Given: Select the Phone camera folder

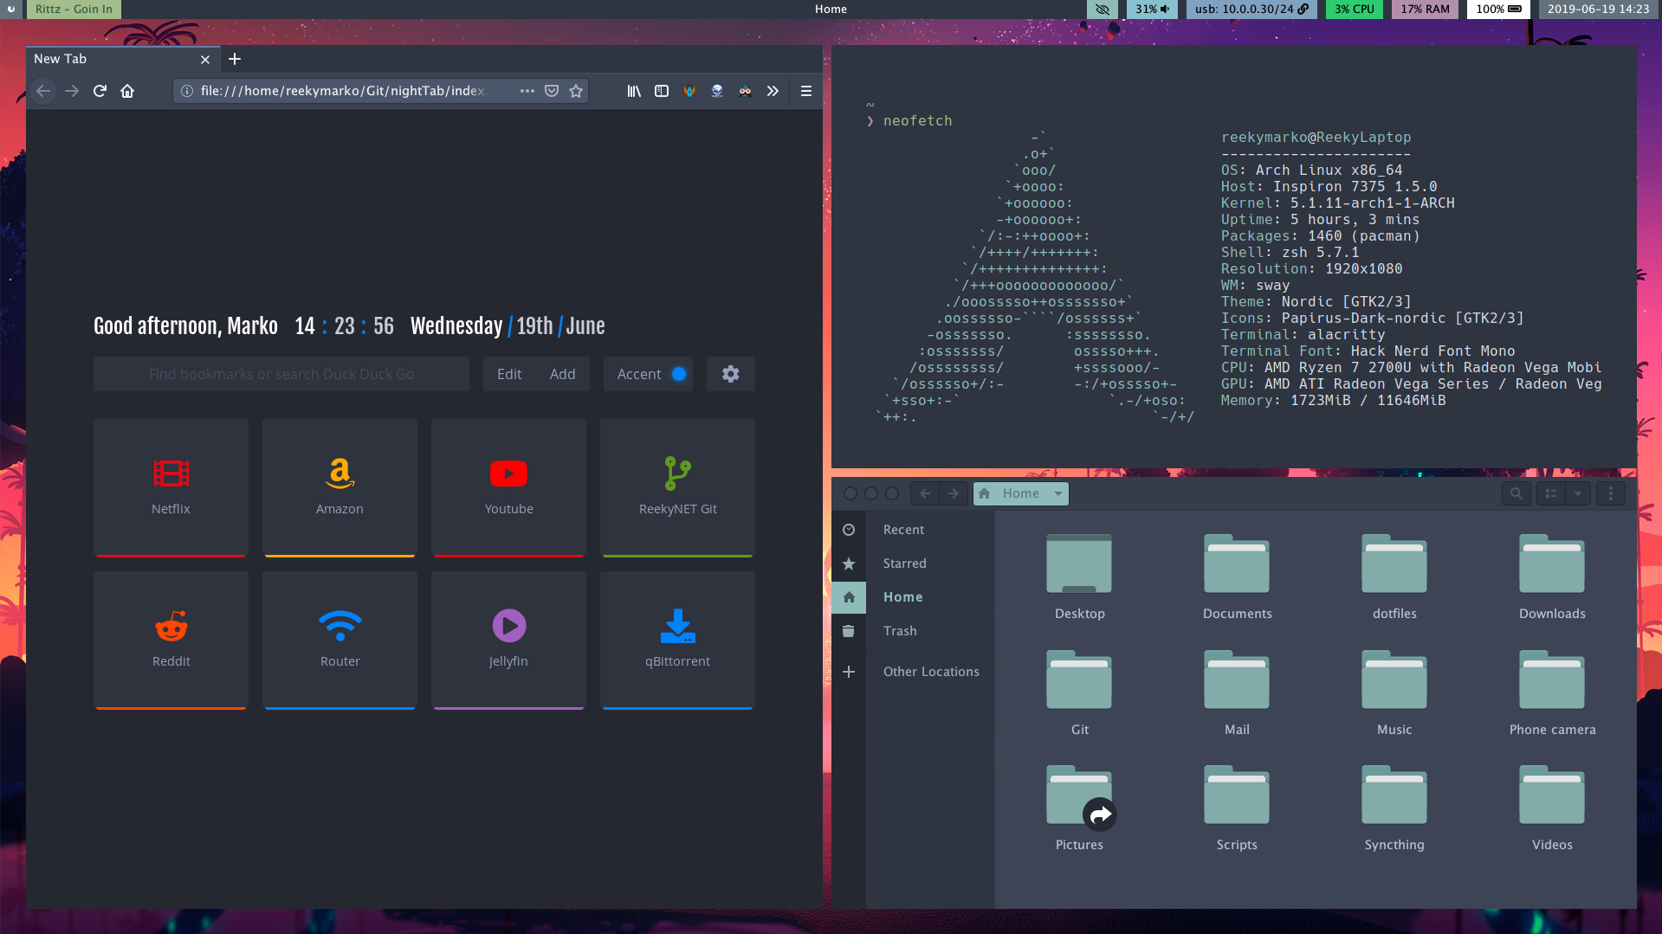Looking at the screenshot, I should click(1552, 692).
